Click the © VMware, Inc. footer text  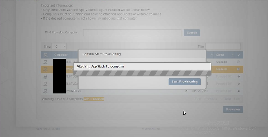tap(151, 129)
